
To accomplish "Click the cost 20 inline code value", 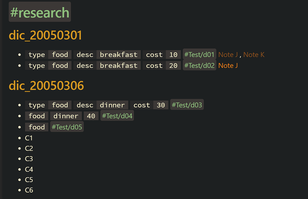I will coord(173,65).
